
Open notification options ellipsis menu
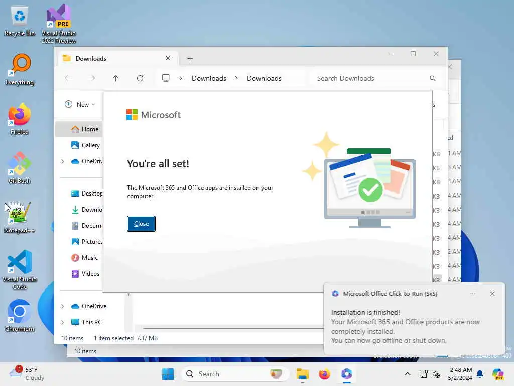point(472,294)
